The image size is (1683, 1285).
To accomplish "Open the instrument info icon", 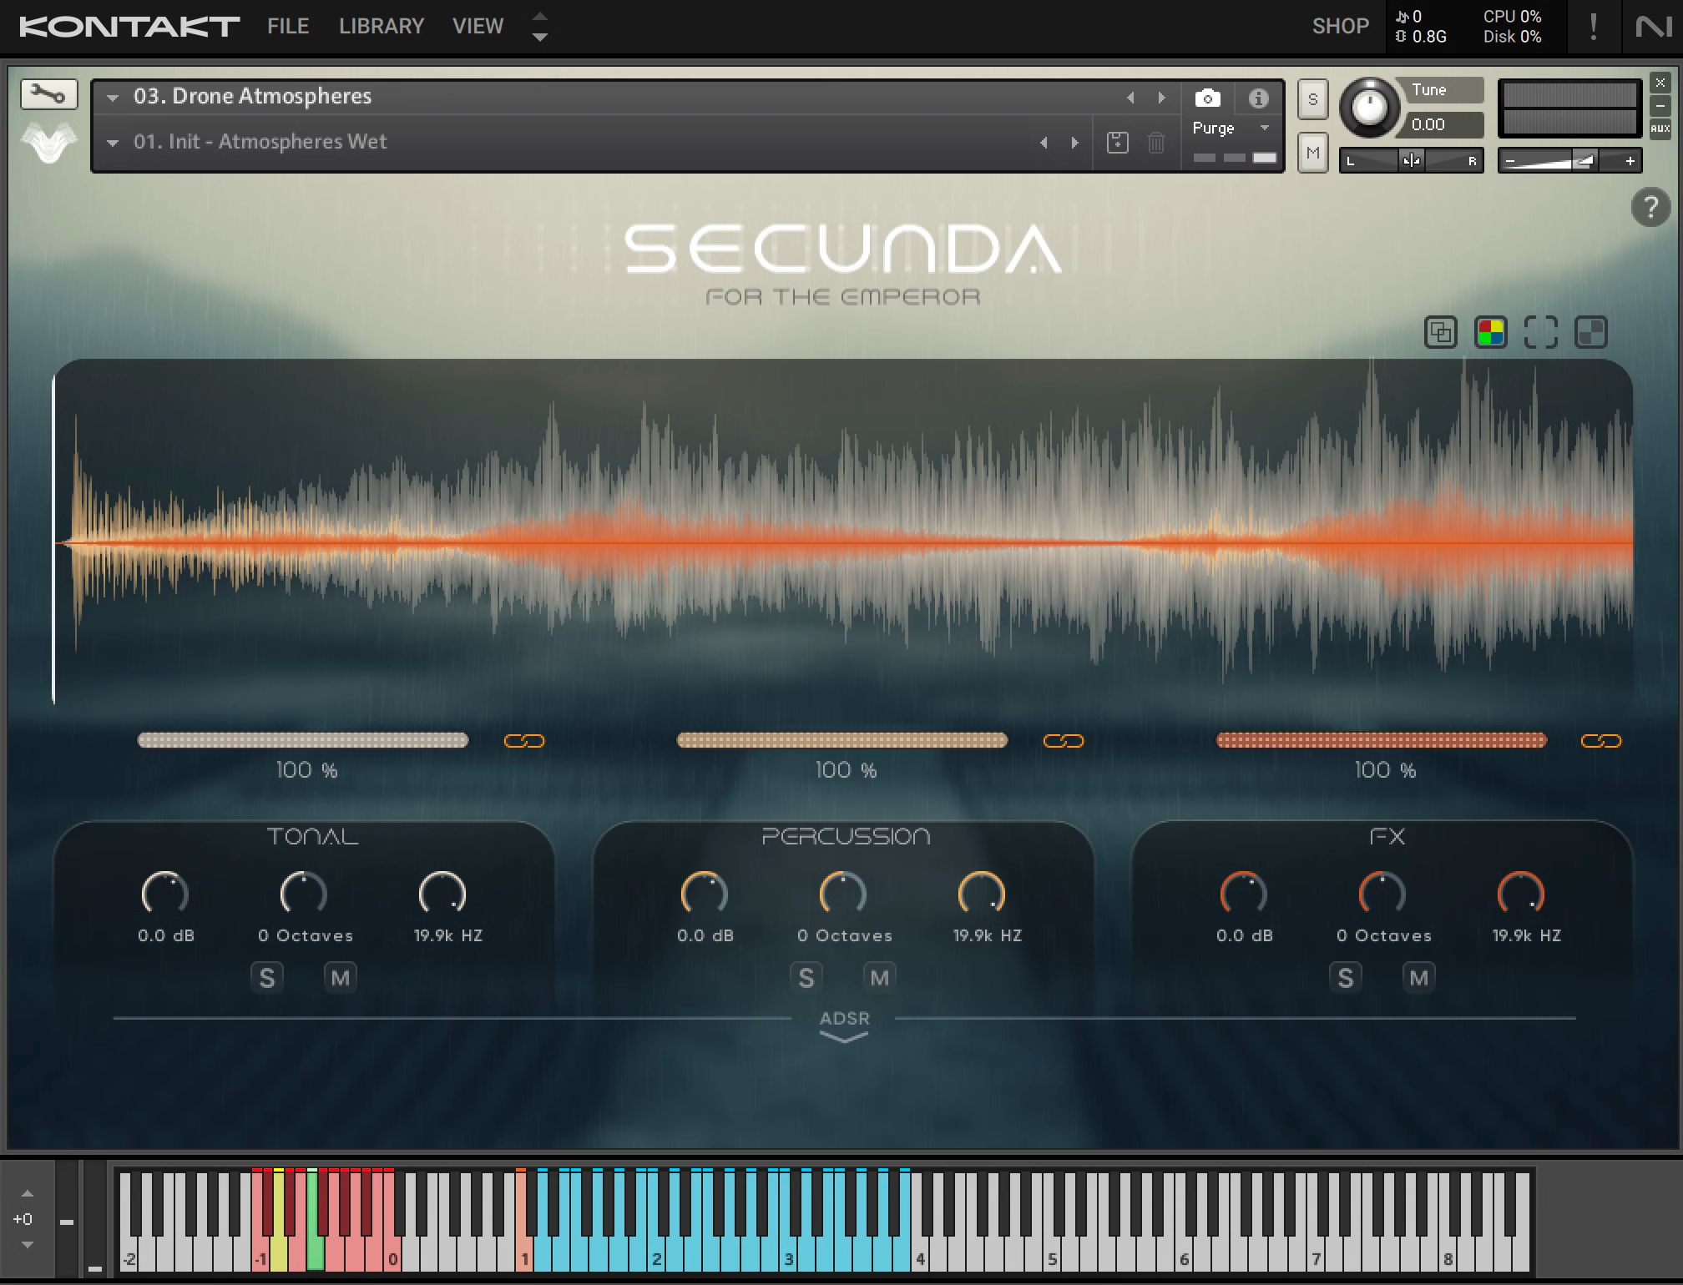I will [1258, 98].
